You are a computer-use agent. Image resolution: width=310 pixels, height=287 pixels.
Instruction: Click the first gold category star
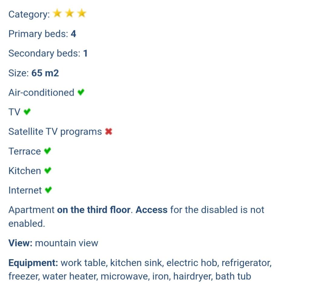(x=57, y=14)
